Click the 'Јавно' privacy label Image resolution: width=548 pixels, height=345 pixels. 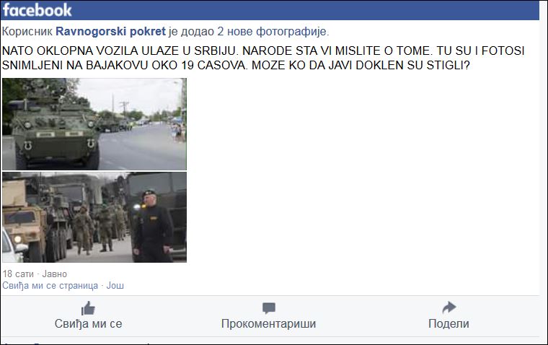[55, 274]
